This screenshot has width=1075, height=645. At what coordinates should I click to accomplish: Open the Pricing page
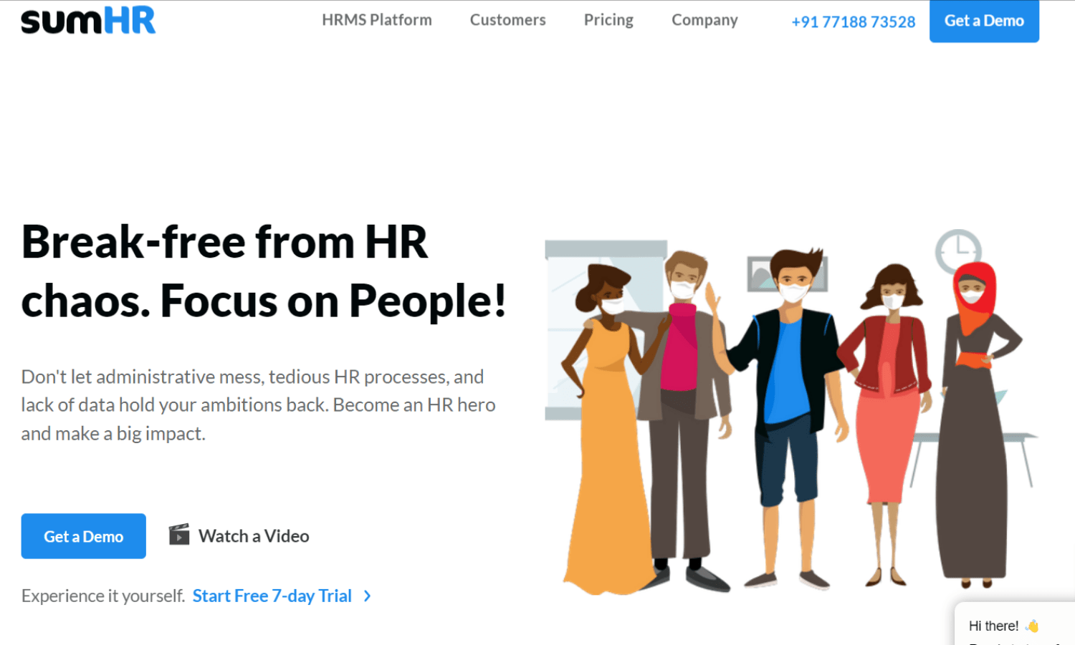pos(608,20)
